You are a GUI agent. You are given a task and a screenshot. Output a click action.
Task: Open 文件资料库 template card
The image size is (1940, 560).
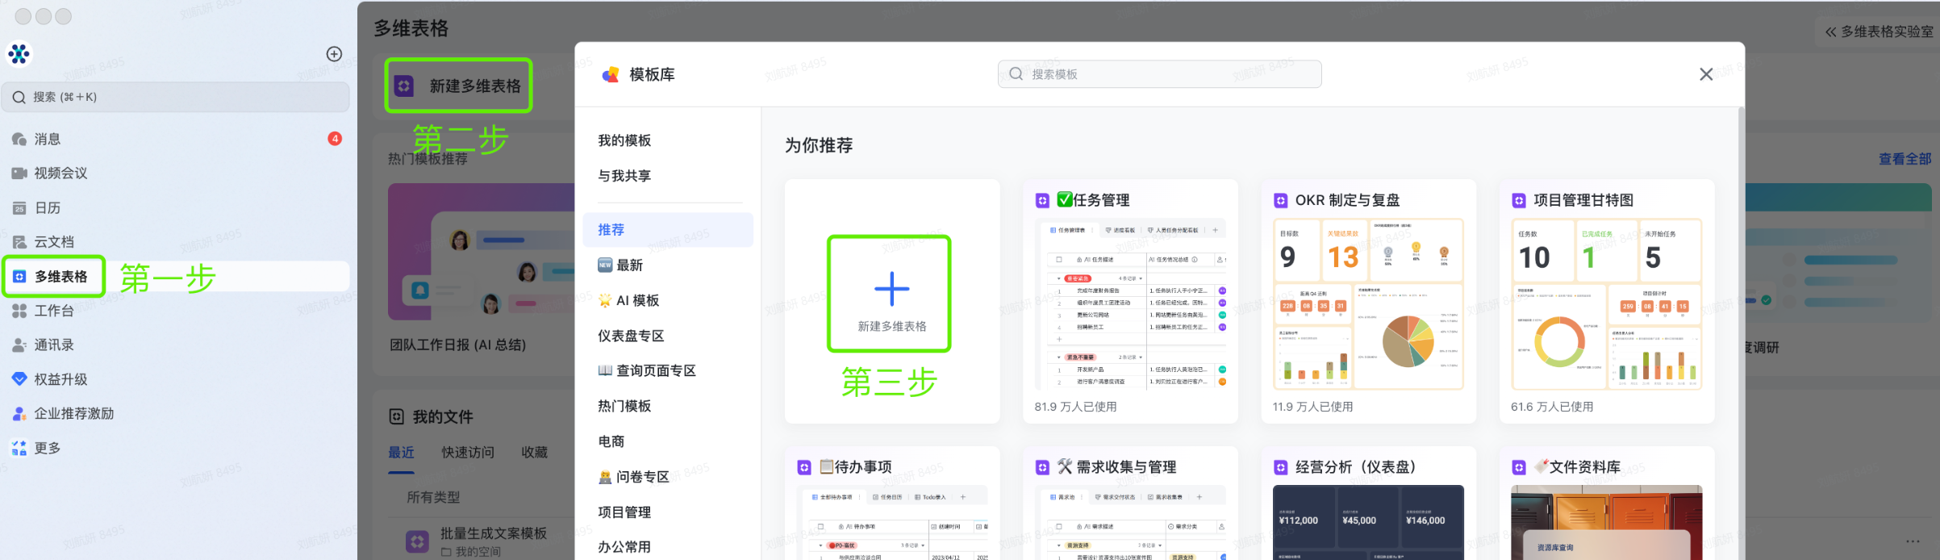1607,504
